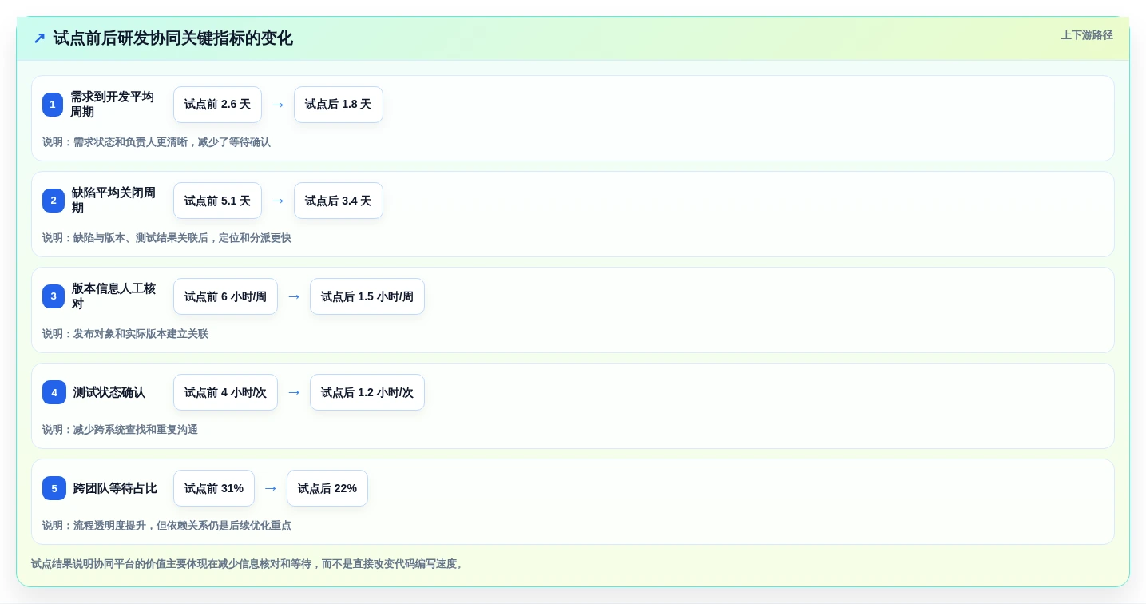
Task: Click the 试点后 1.2 小时/次 chip
Action: 367,392
